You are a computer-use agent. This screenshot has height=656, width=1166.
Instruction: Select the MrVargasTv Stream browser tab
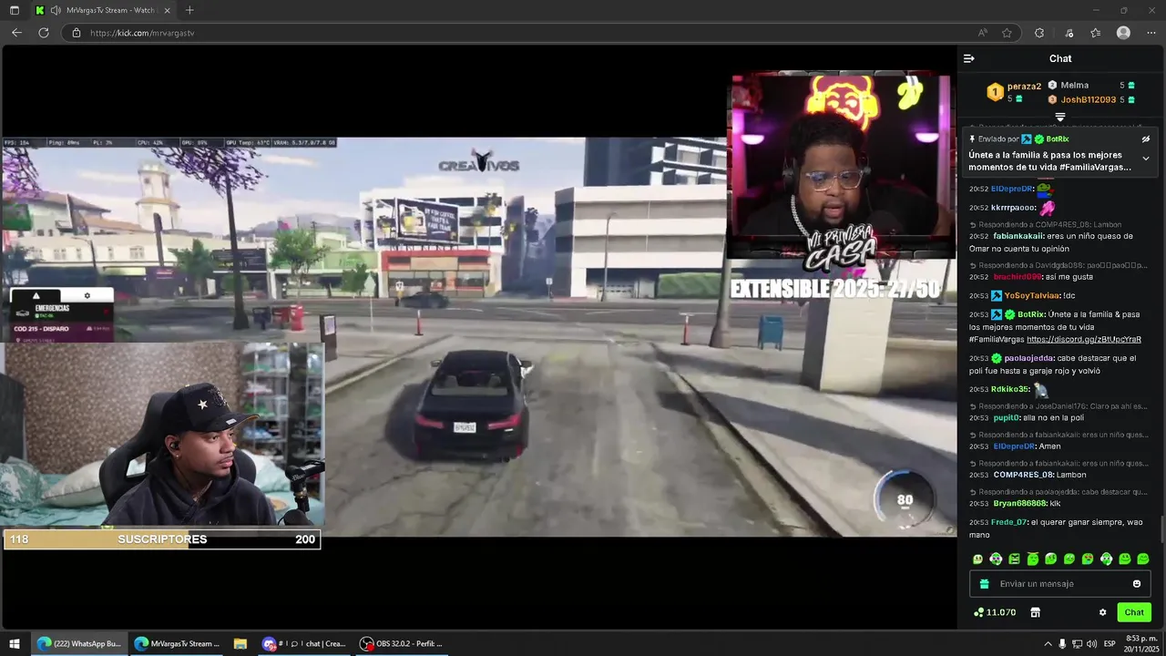[103, 10]
